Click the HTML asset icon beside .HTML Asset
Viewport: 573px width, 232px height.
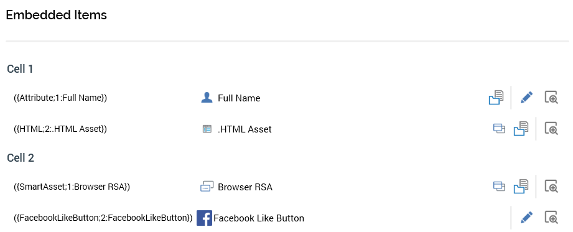(207, 129)
